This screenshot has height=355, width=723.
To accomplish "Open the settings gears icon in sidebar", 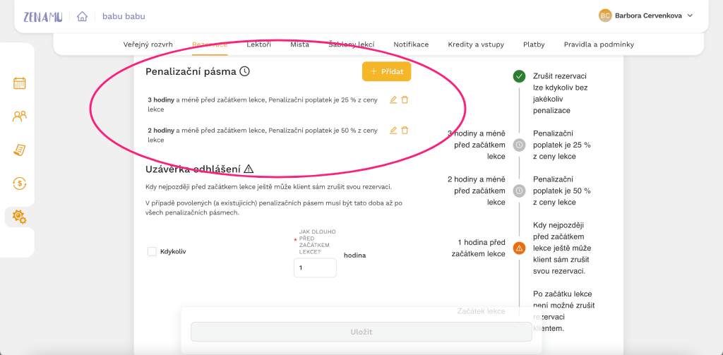I will 19,217.
